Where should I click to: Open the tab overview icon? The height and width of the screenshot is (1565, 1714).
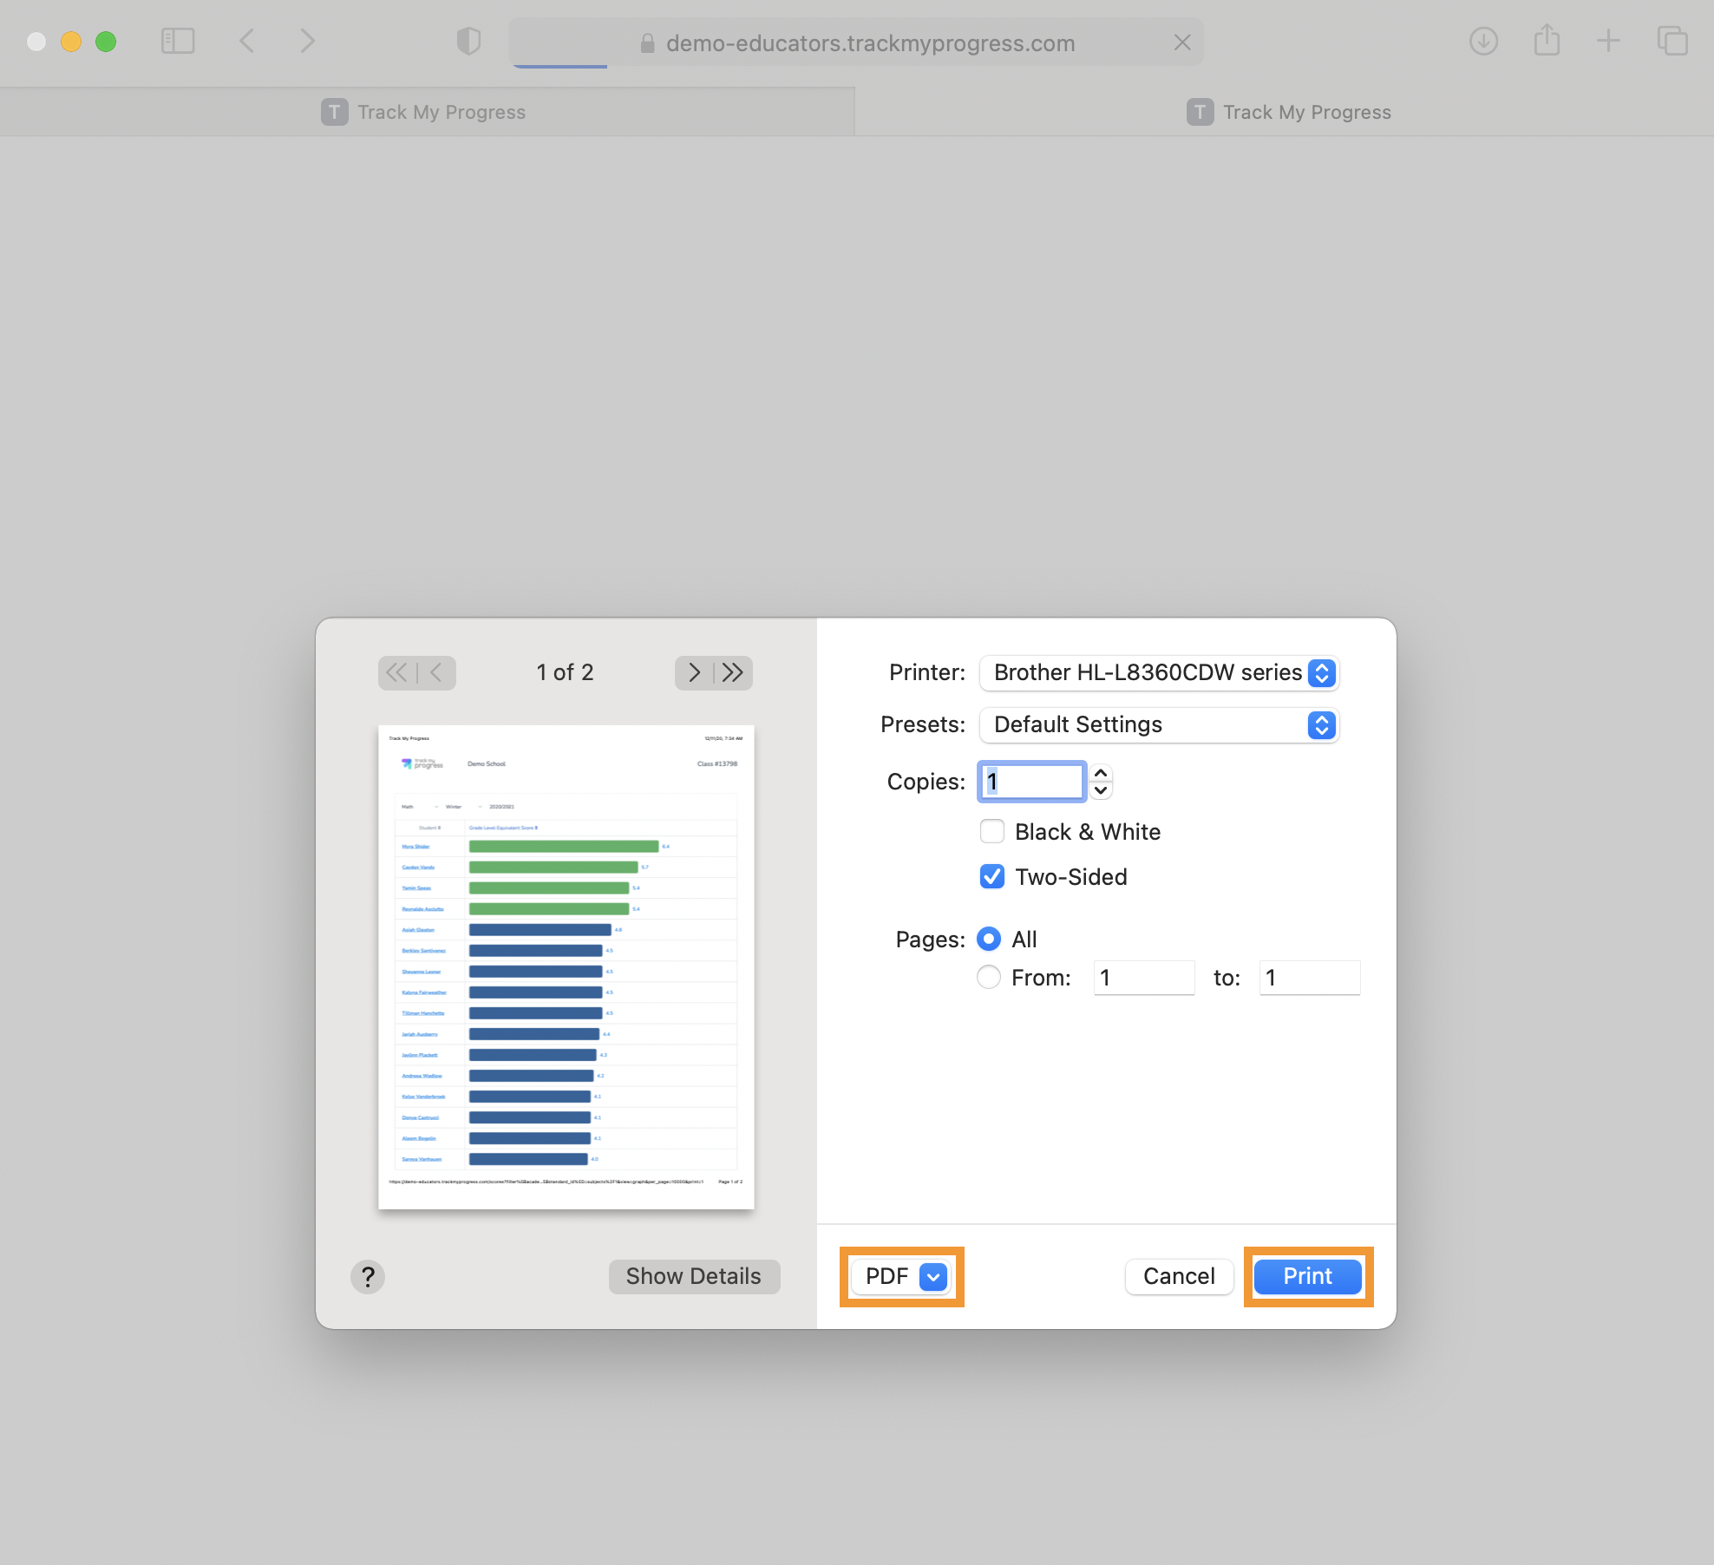pyautogui.click(x=1671, y=42)
